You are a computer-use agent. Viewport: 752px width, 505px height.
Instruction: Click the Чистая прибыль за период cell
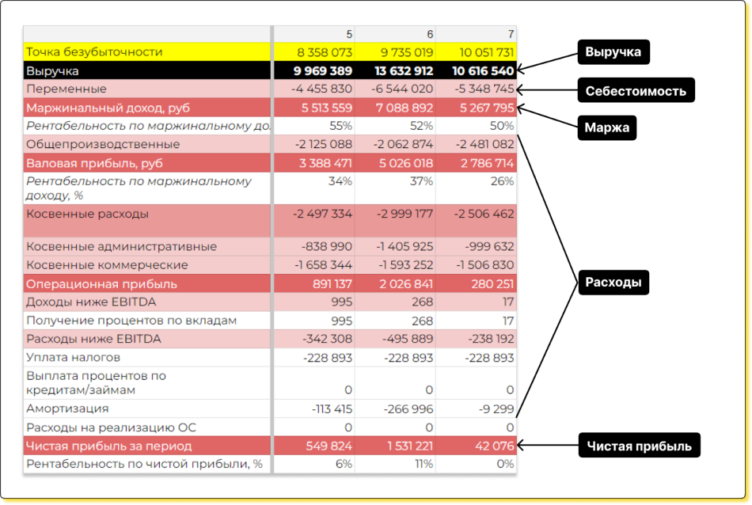(x=108, y=446)
